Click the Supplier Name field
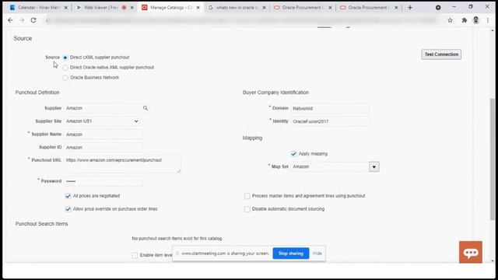Image resolution: width=498 pixels, height=280 pixels. [103, 135]
